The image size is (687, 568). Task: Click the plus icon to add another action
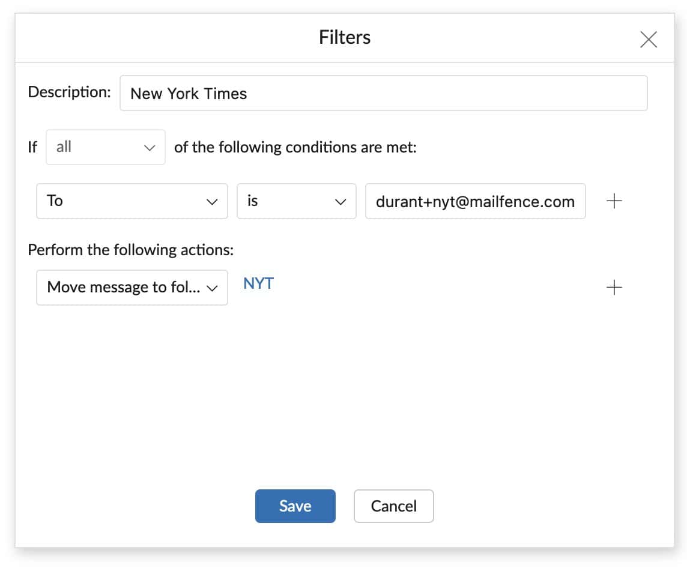coord(614,287)
